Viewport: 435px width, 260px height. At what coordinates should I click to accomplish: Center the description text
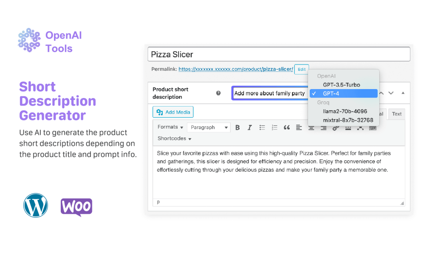coord(311,127)
